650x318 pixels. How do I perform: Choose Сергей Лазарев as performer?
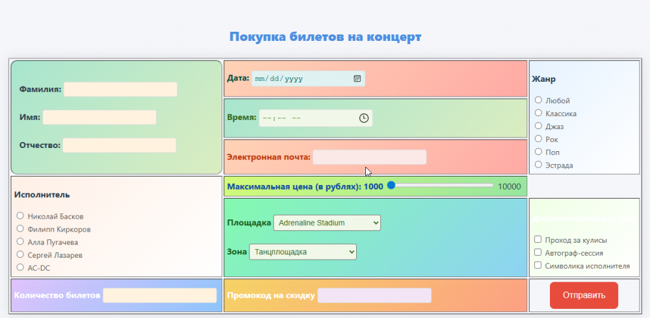20,254
